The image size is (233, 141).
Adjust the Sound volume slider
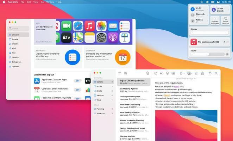[x=208, y=54]
